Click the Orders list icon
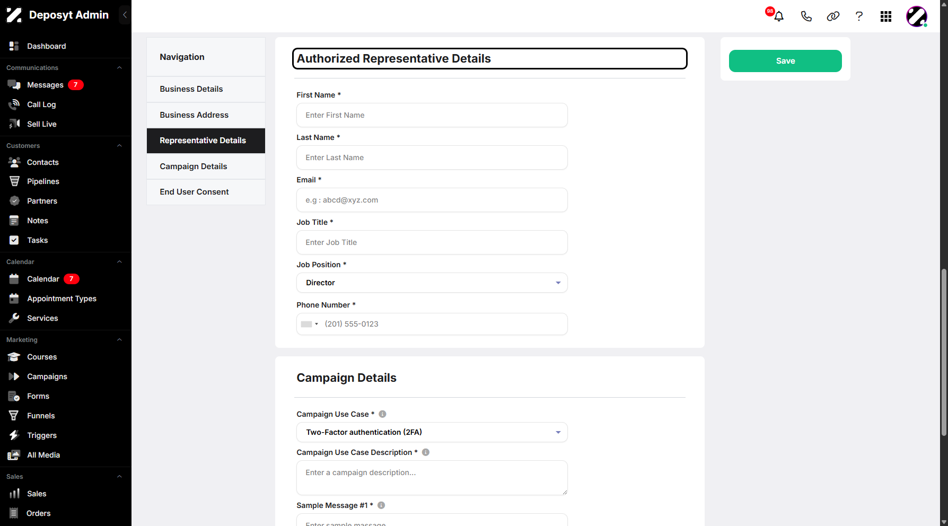Image resolution: width=948 pixels, height=526 pixels. tap(14, 513)
